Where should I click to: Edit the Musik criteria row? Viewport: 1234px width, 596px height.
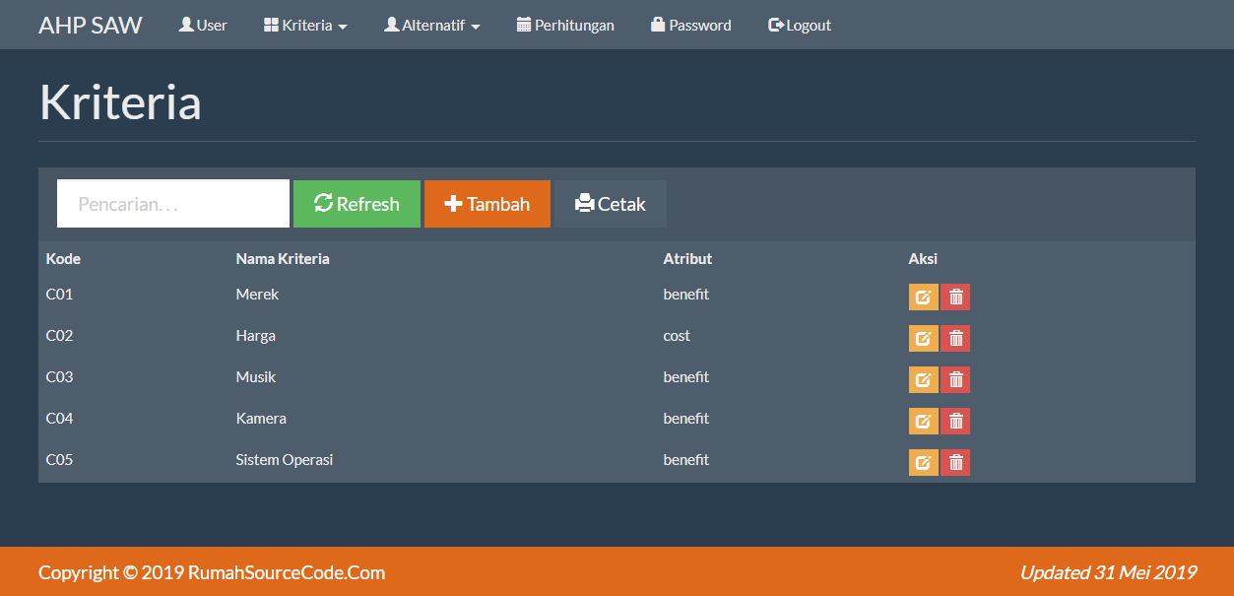click(x=923, y=379)
